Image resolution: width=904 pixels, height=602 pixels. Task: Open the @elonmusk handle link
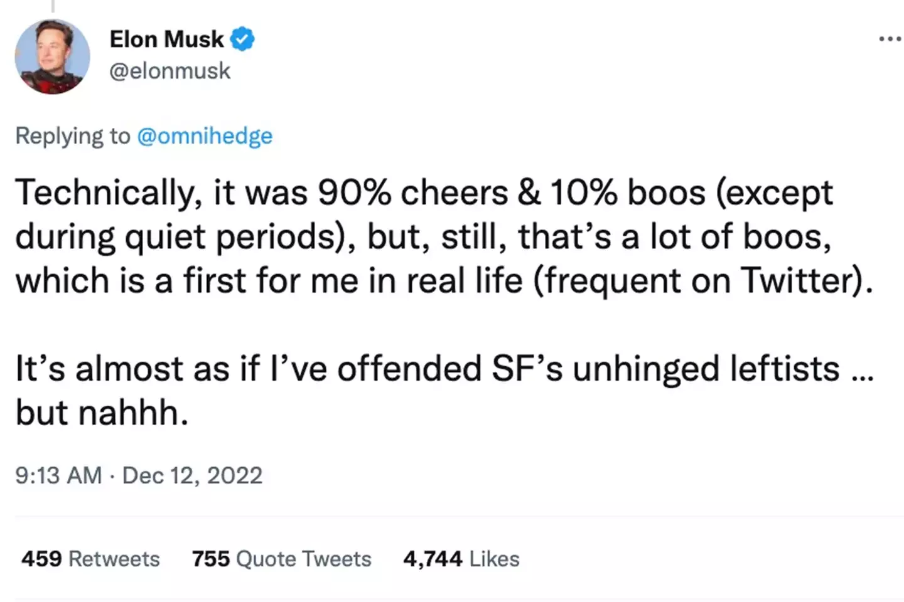(x=169, y=71)
